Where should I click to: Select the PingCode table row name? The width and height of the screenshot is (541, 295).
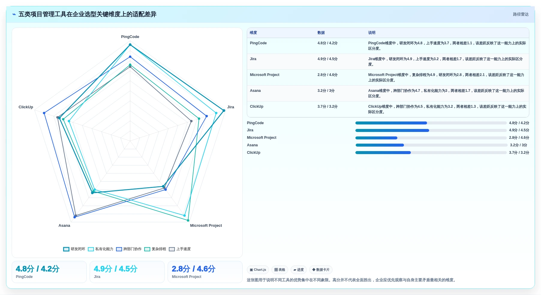258,43
